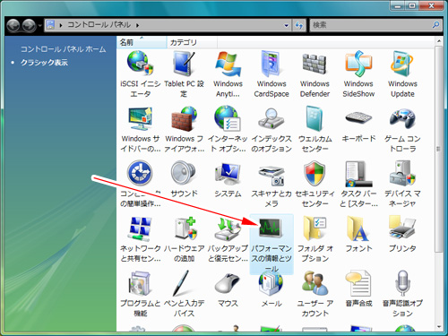Screen dimensions: 448x336
Task: Sort by カテゴリ column header
Action: pos(192,42)
